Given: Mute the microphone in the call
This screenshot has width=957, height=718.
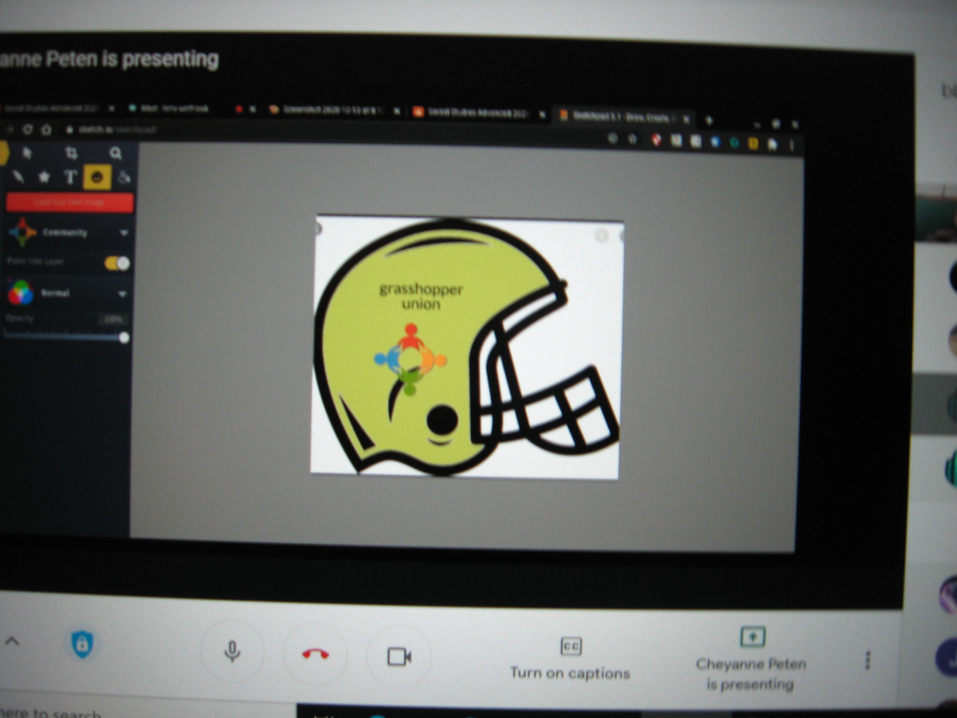Looking at the screenshot, I should click(x=232, y=651).
